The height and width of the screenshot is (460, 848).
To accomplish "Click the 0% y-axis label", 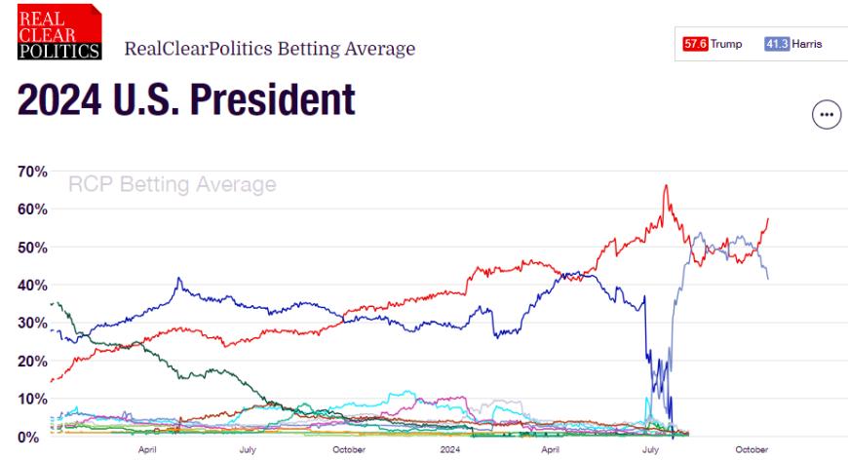I will 28,437.
